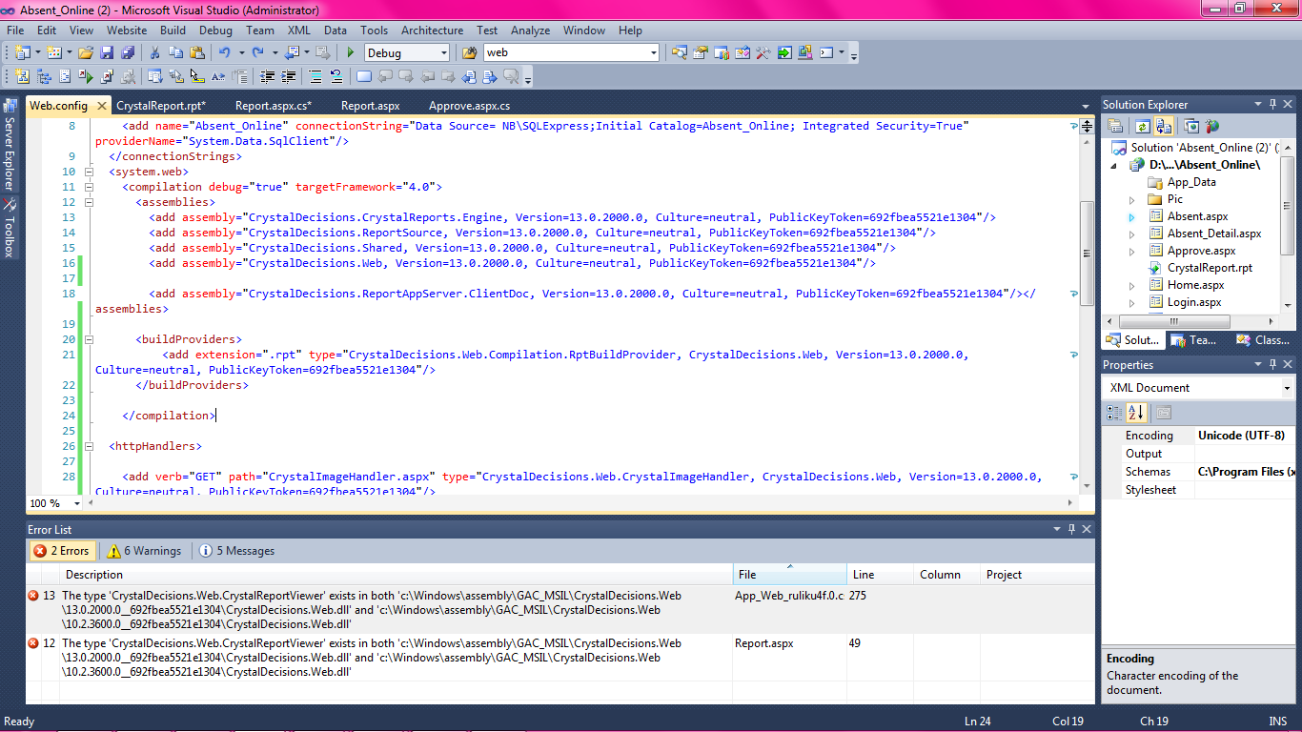1302x732 pixels.
Task: Click Copy Web Site icon in Solution Explorer
Action: (1191, 126)
